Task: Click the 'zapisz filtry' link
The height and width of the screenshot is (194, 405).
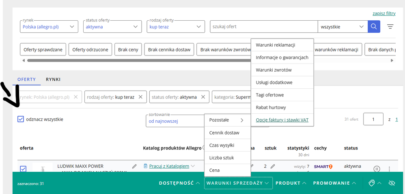Action: [x=383, y=13]
